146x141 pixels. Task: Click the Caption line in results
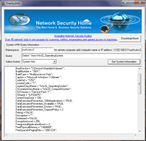39,77
